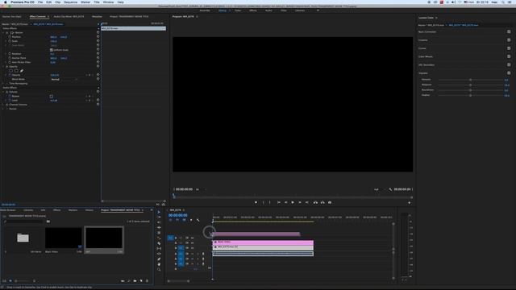Image resolution: width=516 pixels, height=290 pixels.
Task: Toggle Basic Correction enable checkbox
Action: (509, 32)
